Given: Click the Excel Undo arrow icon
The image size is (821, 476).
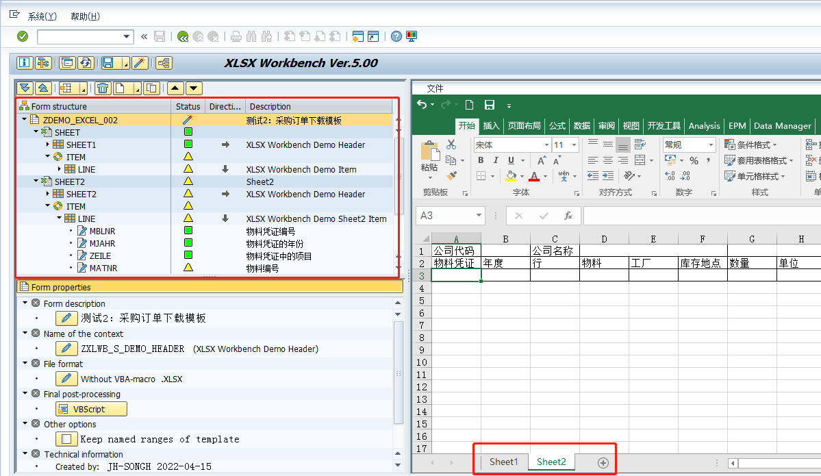Looking at the screenshot, I should click(422, 105).
